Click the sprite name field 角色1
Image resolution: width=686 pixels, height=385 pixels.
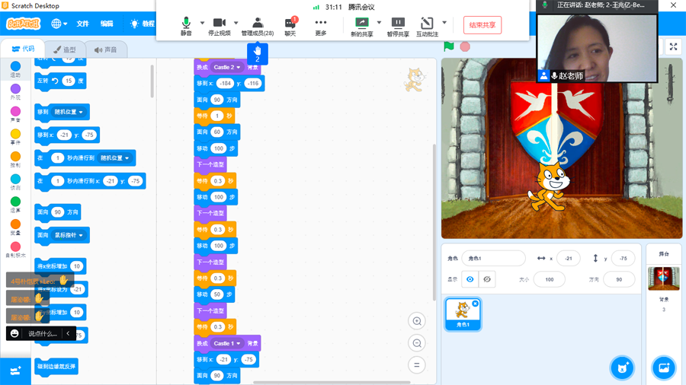493,259
